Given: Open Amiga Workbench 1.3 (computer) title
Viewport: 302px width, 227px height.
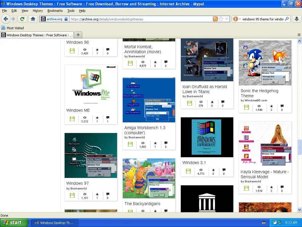Looking at the screenshot, I should click(145, 130).
